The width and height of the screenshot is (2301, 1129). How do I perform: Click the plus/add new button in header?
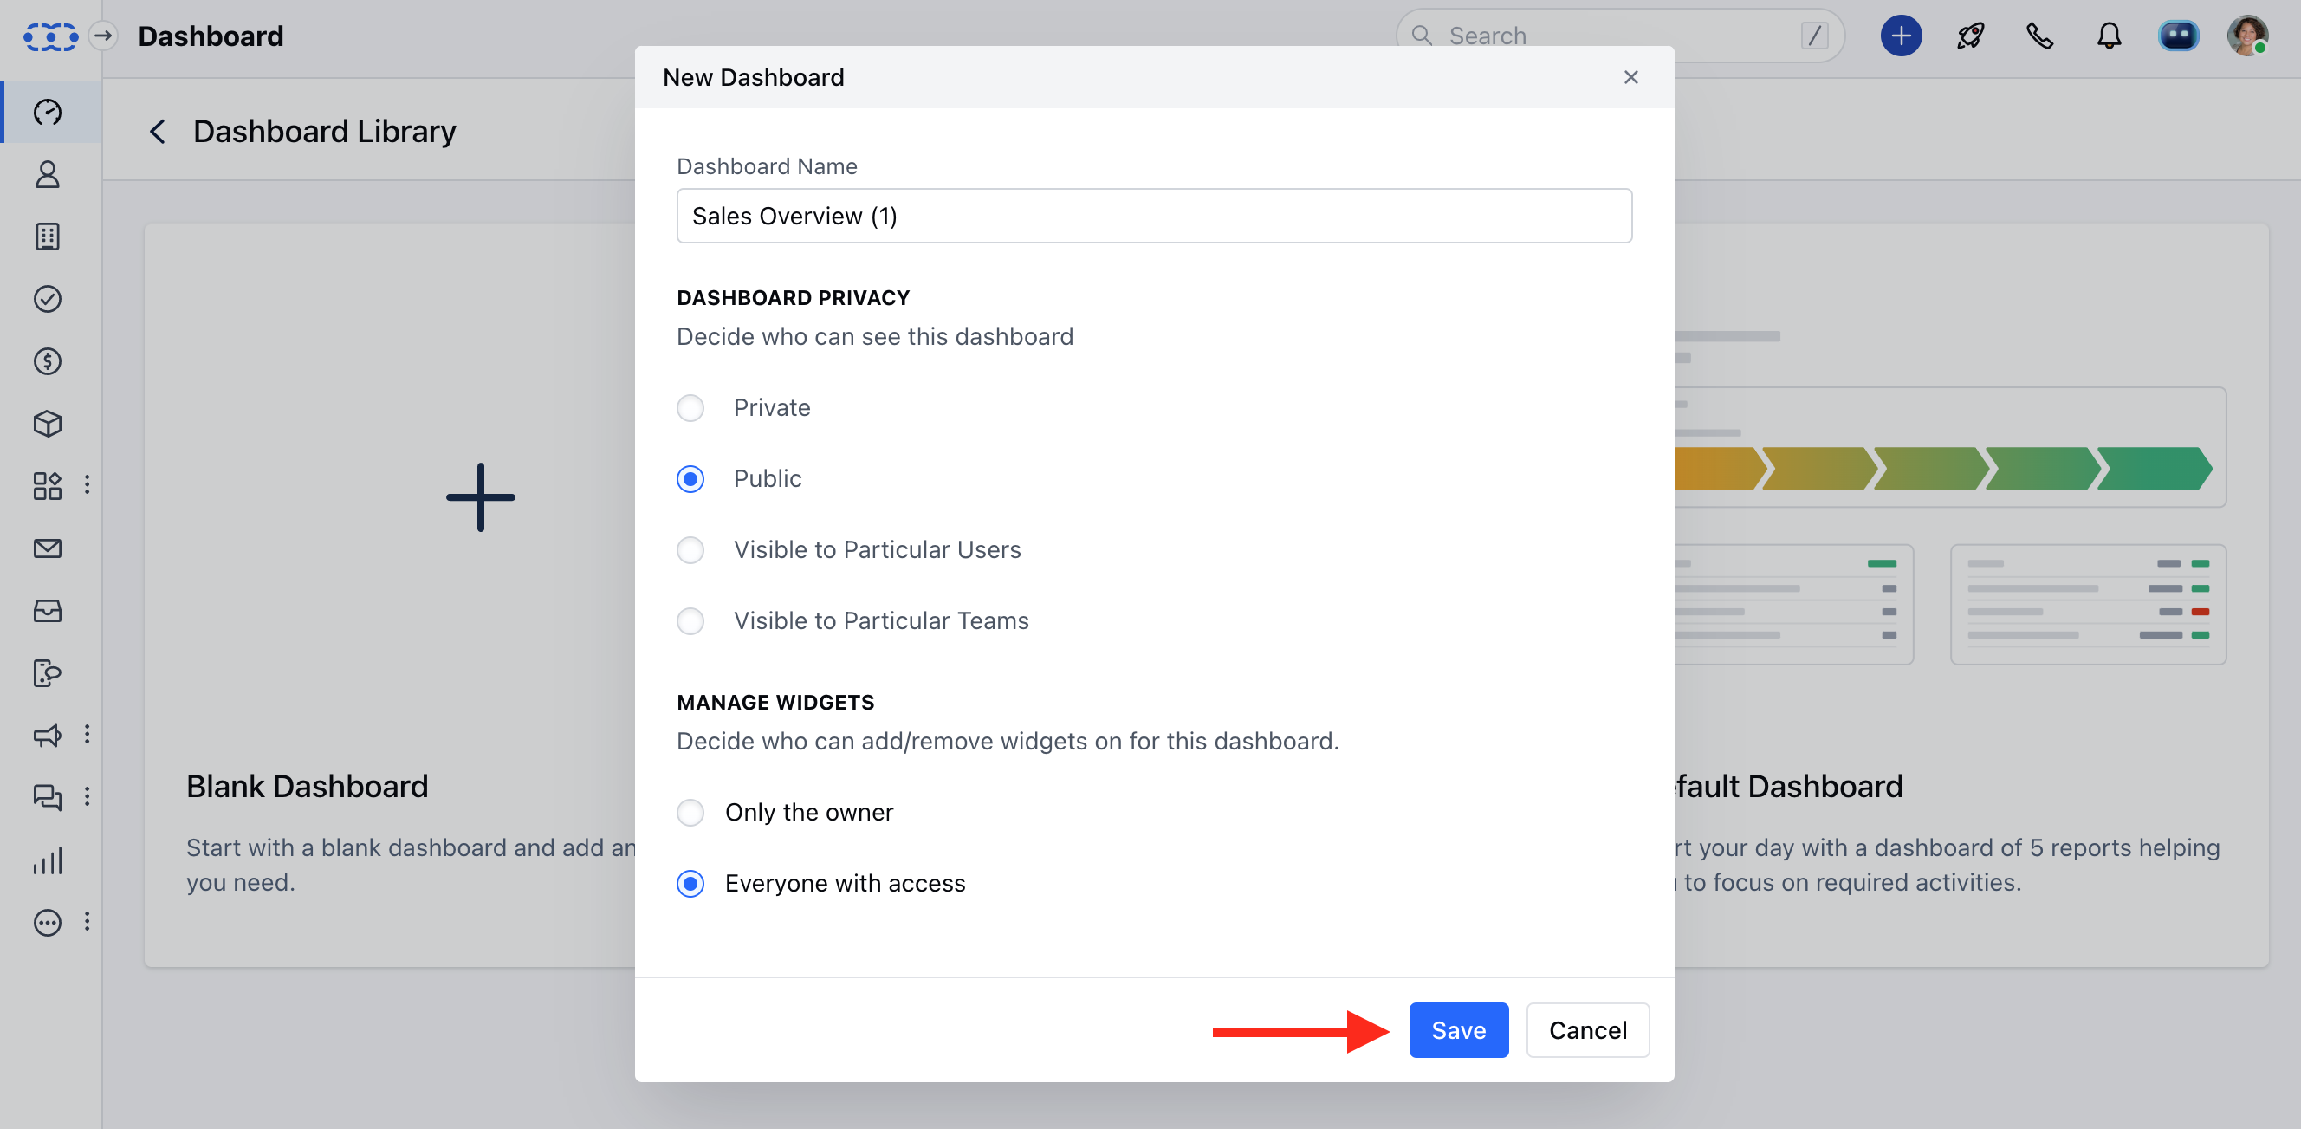(x=1899, y=38)
